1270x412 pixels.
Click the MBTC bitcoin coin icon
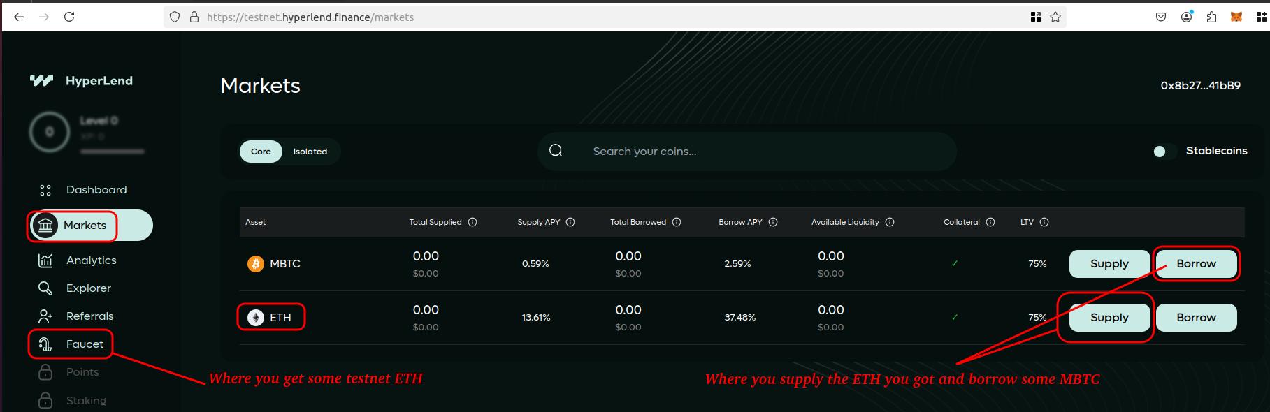point(256,264)
